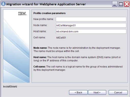Image resolution: width=130 pixels, height=97 pixels.
Task: Cancel the migration wizard
Action: pos(118,92)
